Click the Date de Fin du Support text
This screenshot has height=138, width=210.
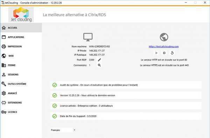click(78, 116)
